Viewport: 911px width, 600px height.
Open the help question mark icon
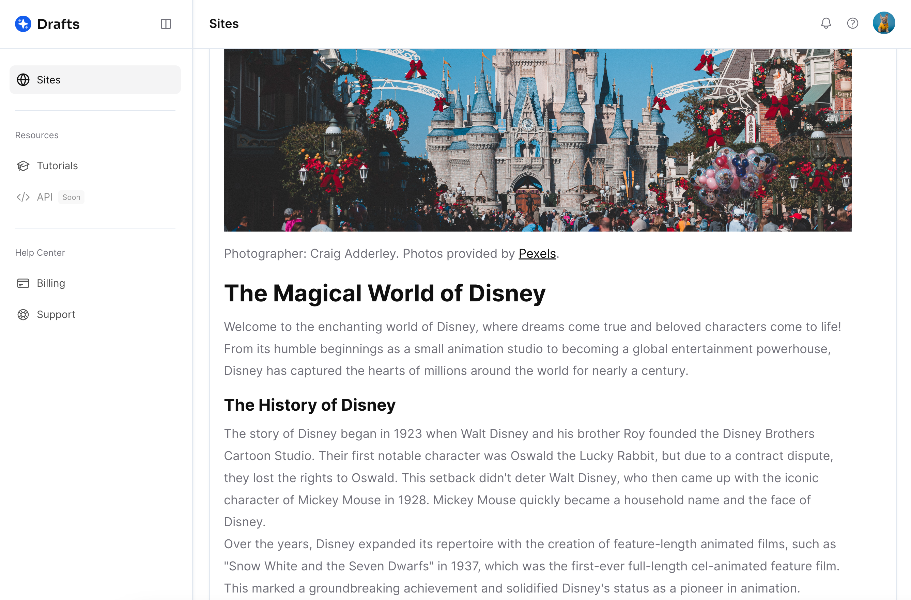coord(852,23)
